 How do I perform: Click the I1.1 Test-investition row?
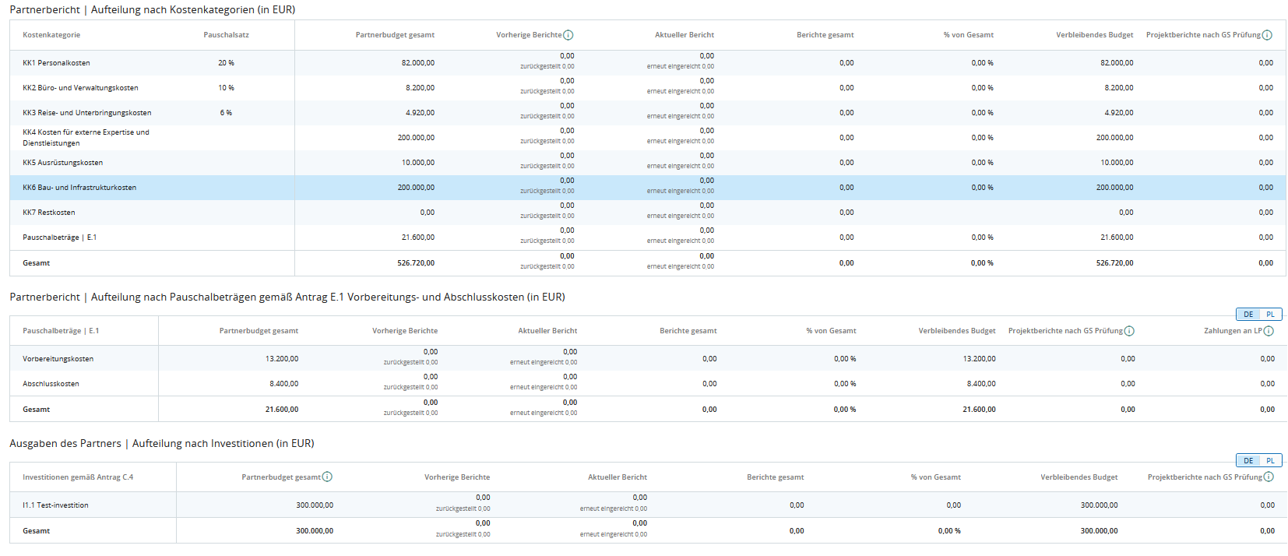point(55,505)
